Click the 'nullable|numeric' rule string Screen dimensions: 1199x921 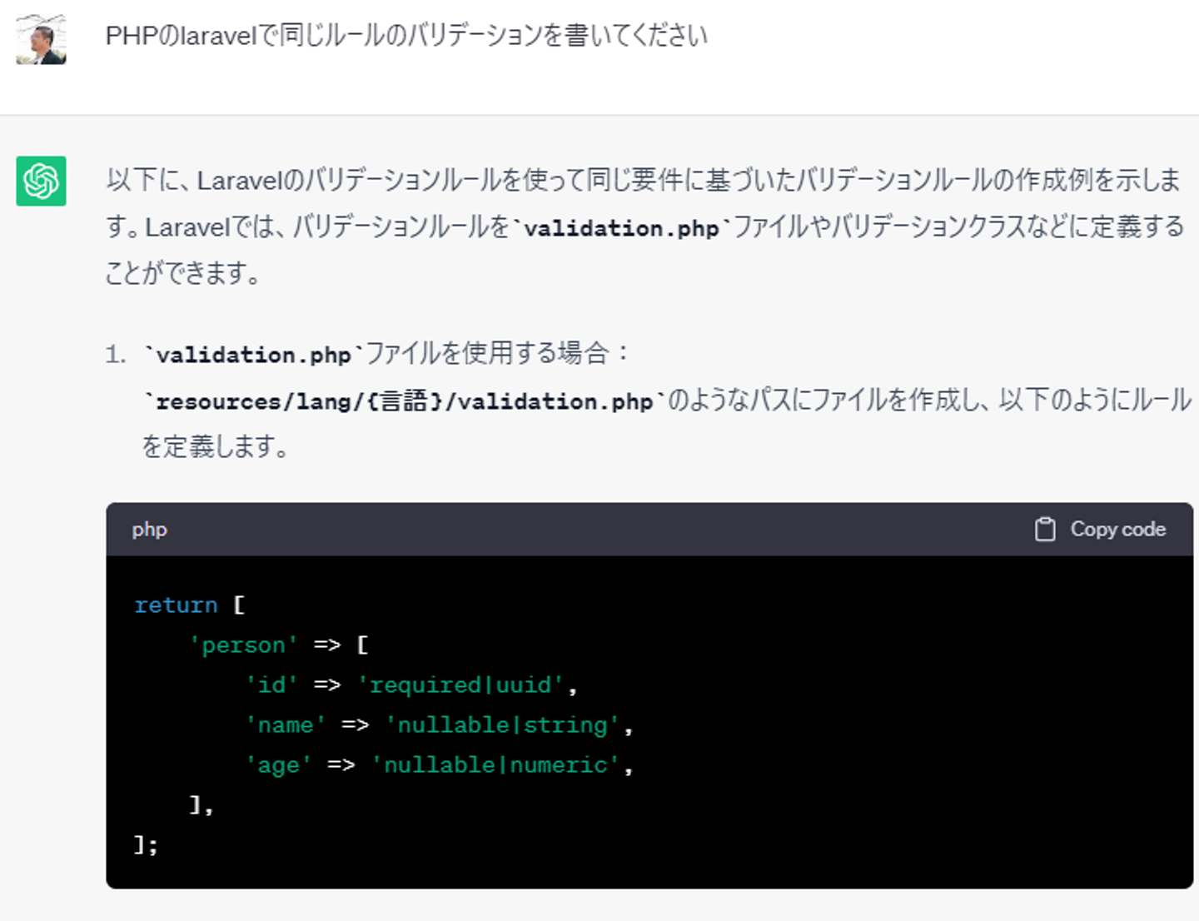[x=495, y=765]
